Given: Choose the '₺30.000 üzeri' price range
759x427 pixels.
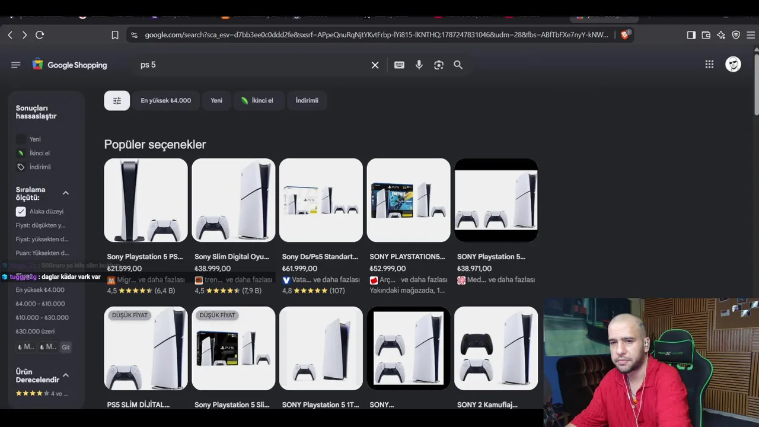Looking at the screenshot, I should [35, 332].
